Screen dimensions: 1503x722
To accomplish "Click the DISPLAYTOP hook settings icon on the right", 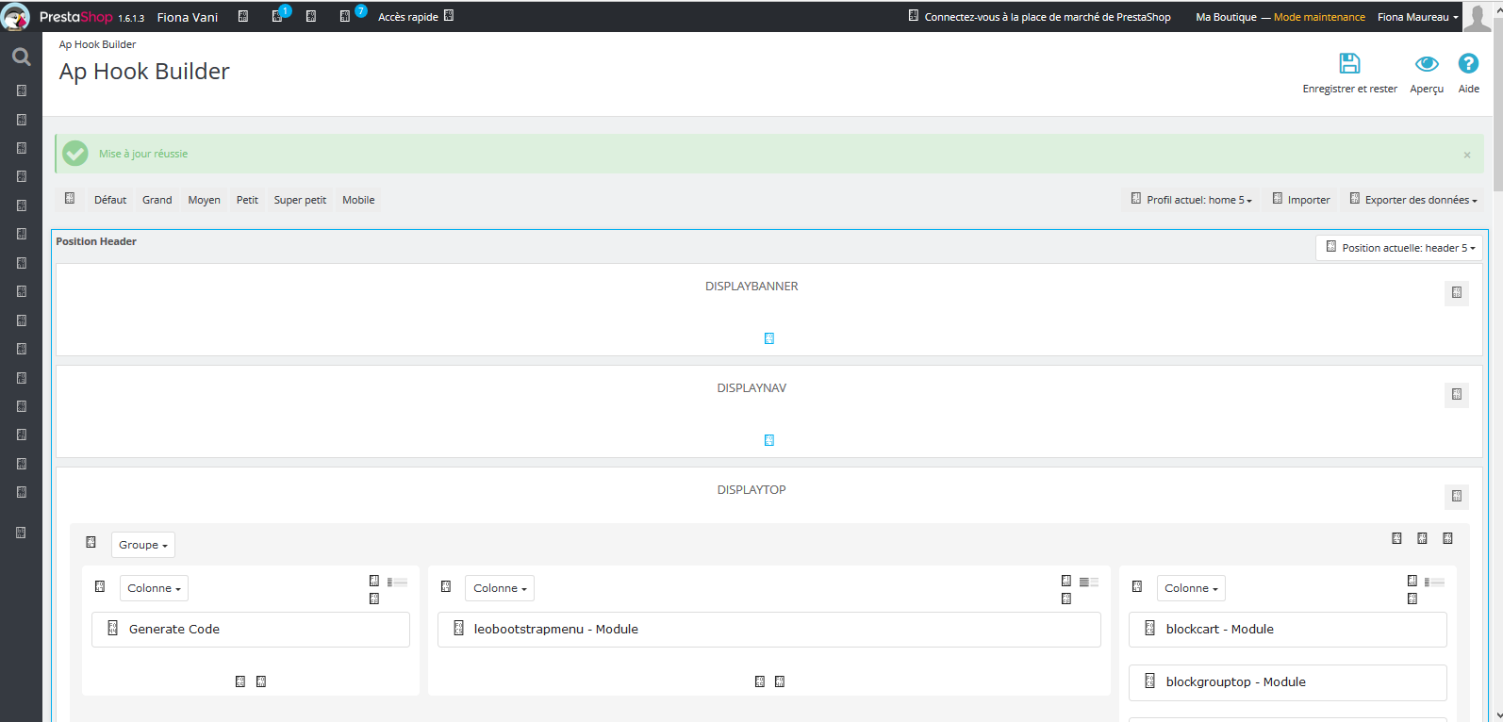I will tap(1457, 497).
